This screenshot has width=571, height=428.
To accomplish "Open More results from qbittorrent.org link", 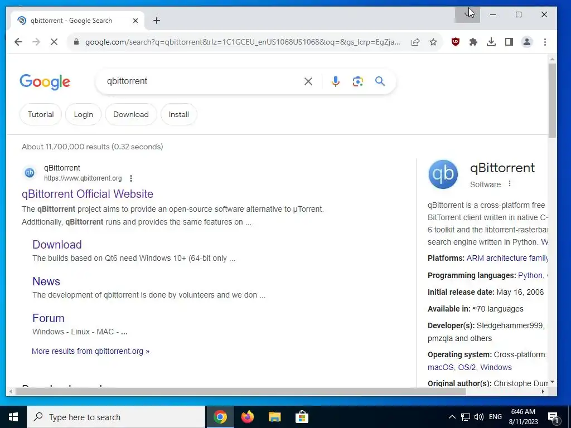I will 90,351.
